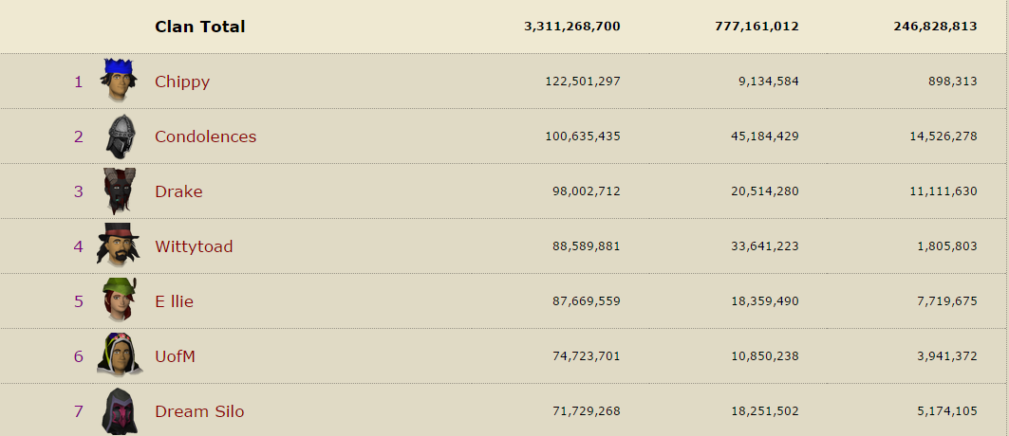Click Chippy's blue crown avatar icon
The width and height of the screenshot is (1009, 436).
119,81
